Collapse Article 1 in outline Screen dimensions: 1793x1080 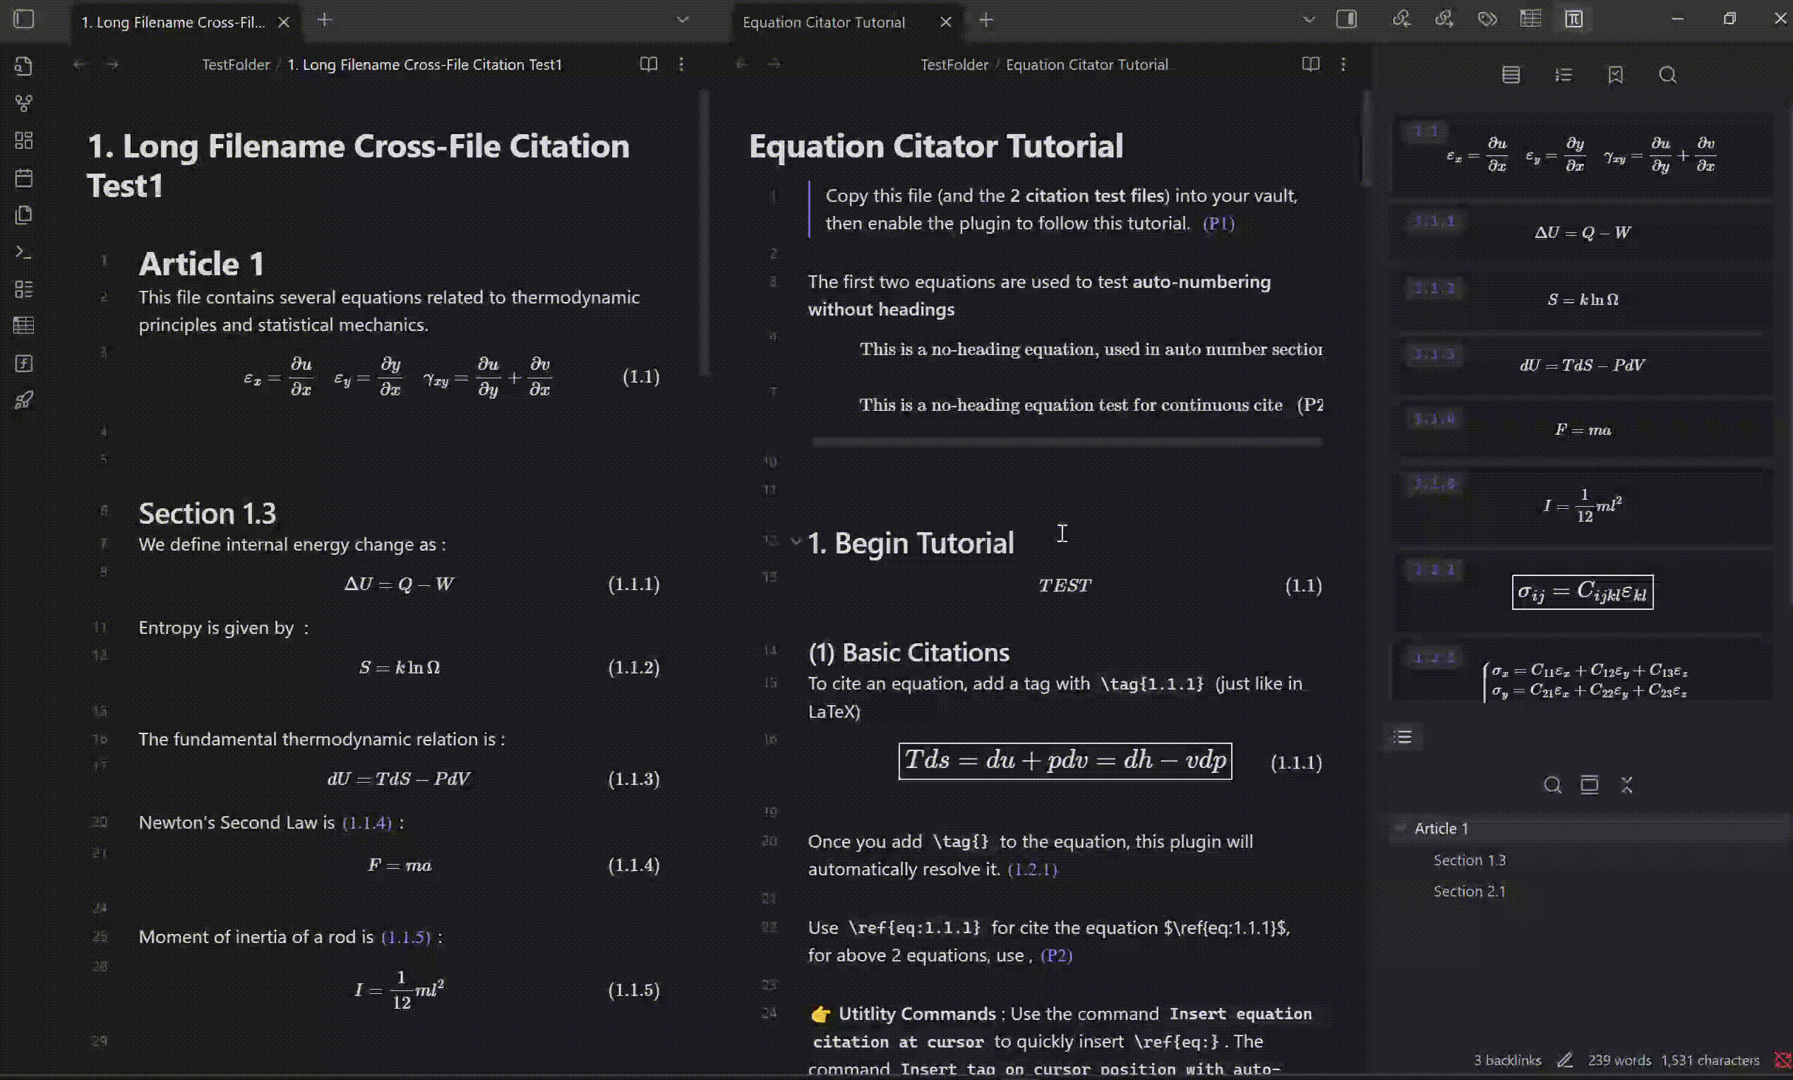tap(1400, 828)
